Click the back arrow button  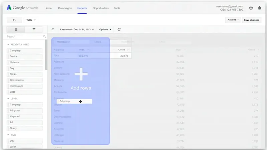pos(14,20)
